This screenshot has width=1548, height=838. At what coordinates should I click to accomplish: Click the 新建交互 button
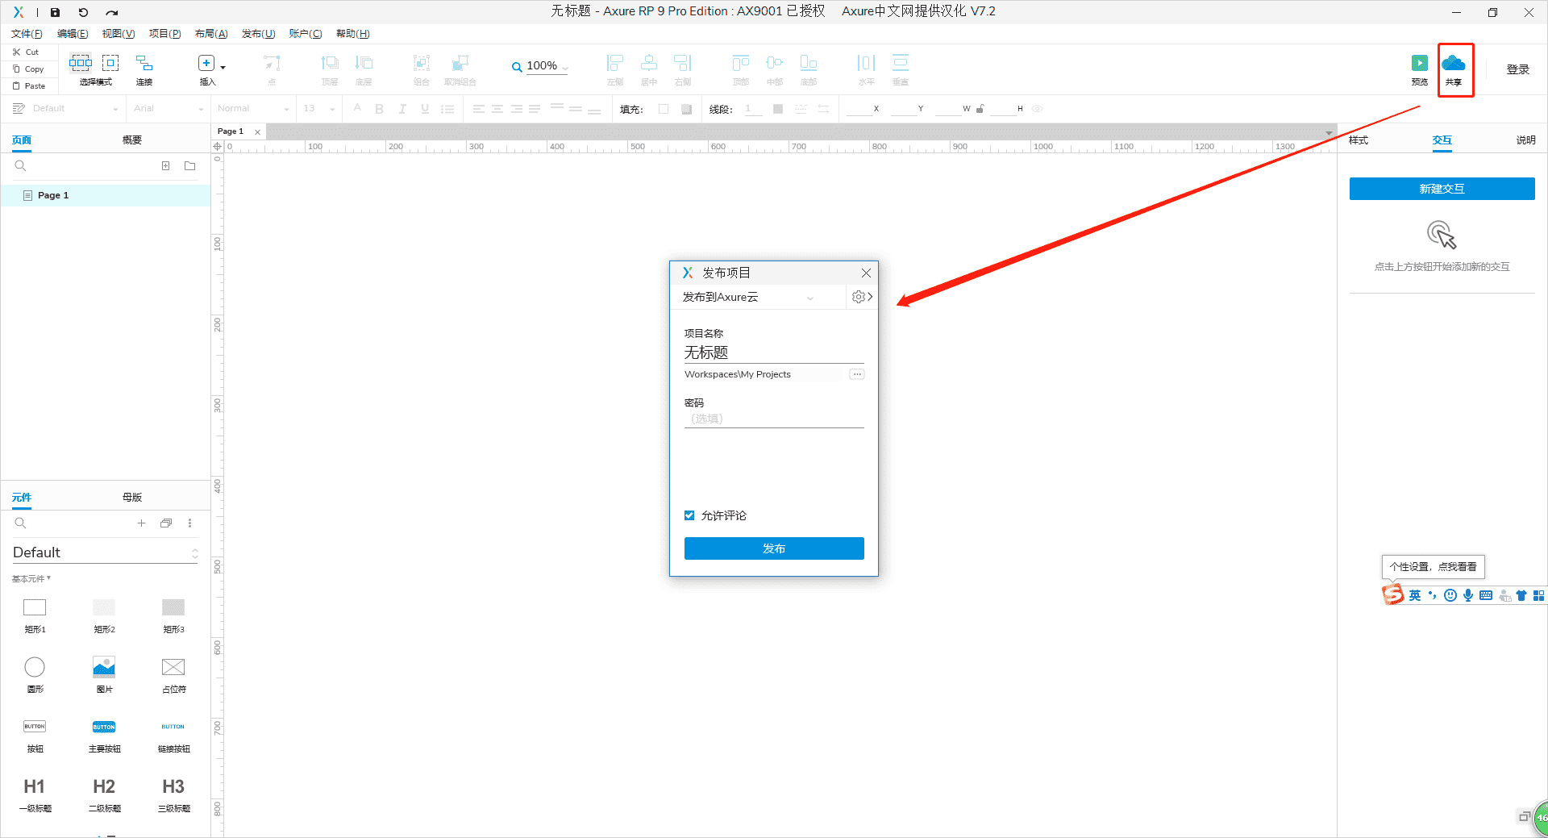tap(1442, 189)
